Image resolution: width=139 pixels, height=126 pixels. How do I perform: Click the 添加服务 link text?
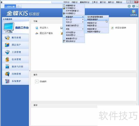coord(43,81)
